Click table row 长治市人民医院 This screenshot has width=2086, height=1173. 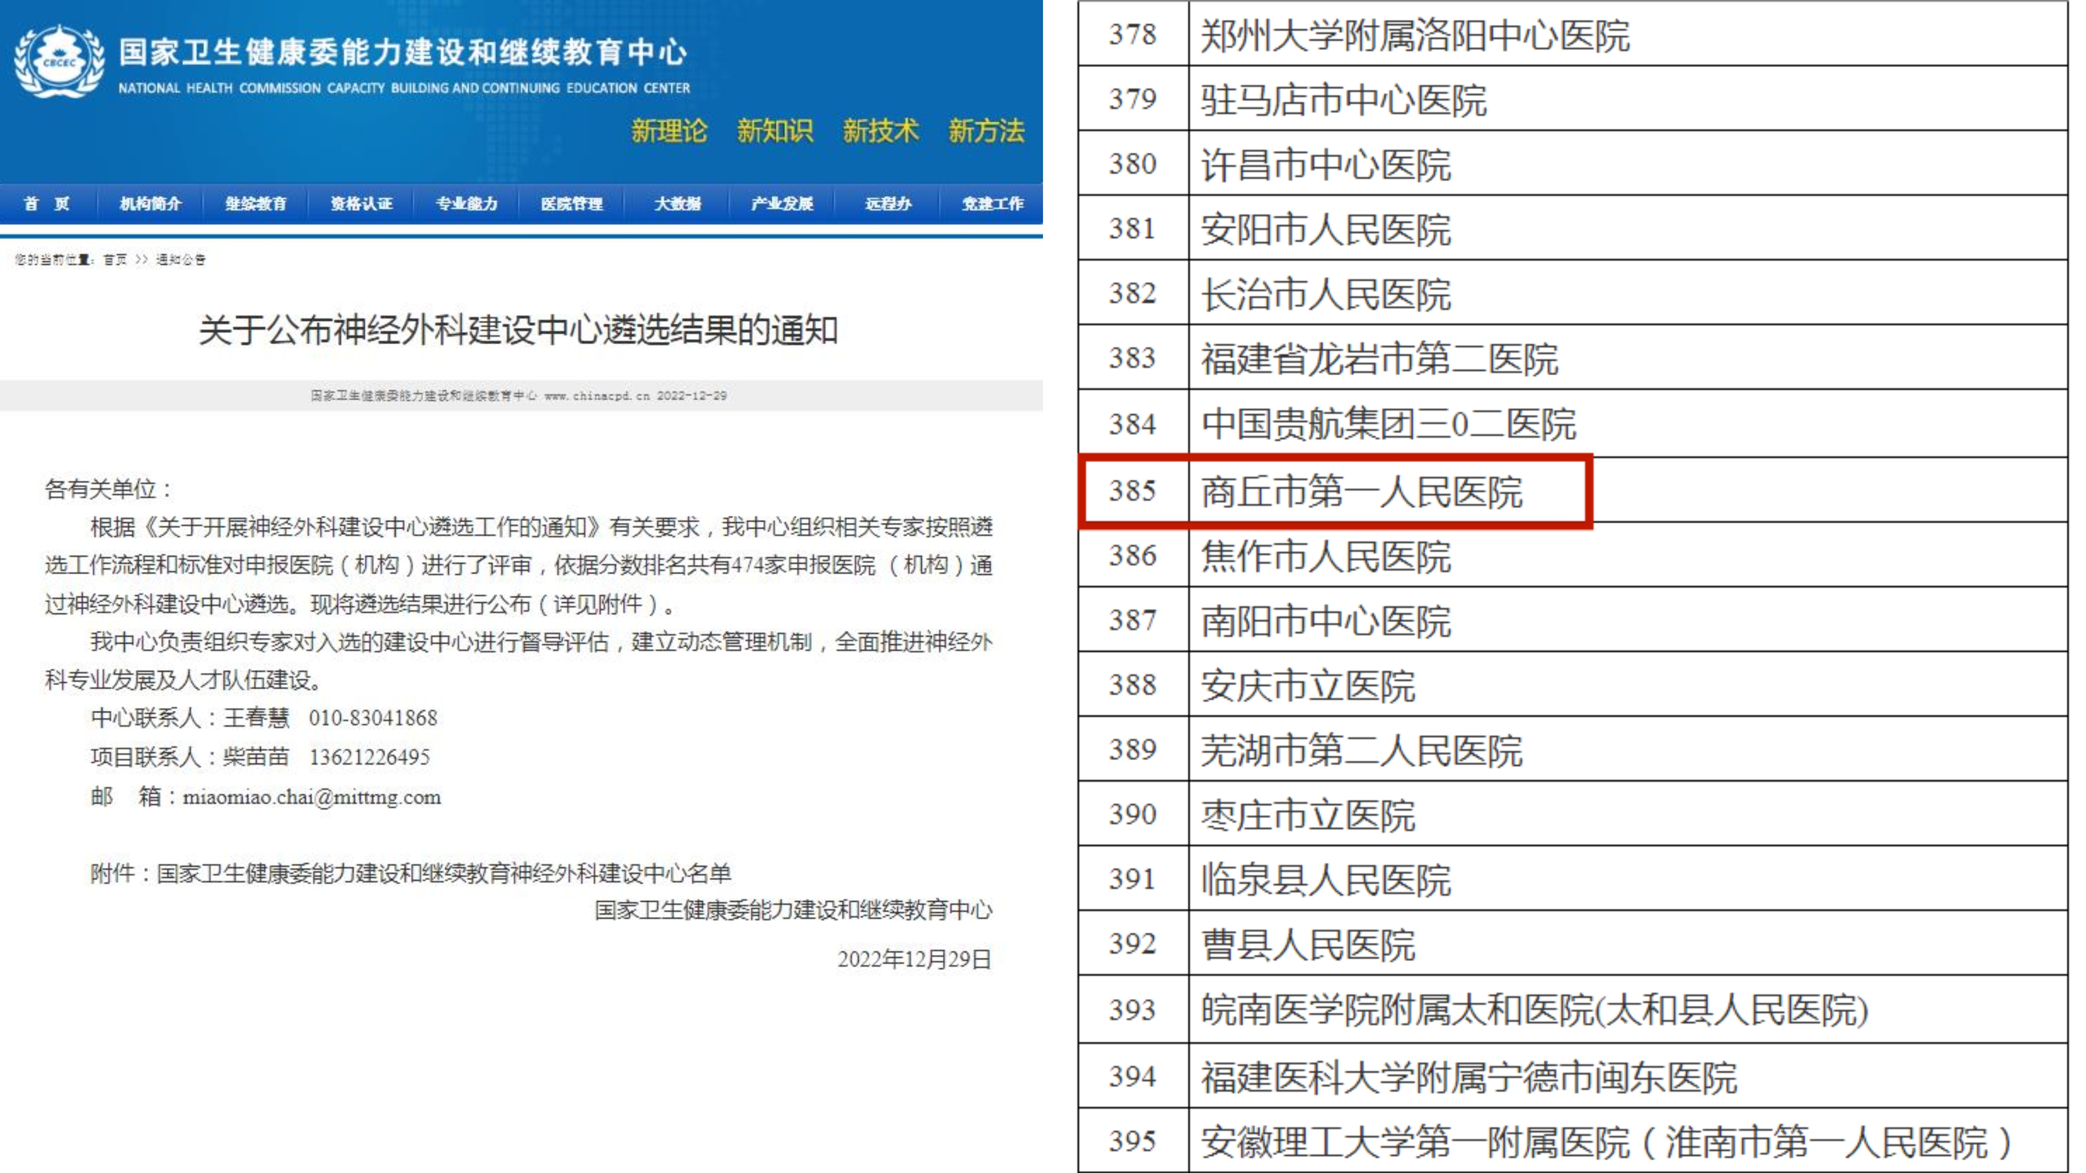[x=1573, y=292]
